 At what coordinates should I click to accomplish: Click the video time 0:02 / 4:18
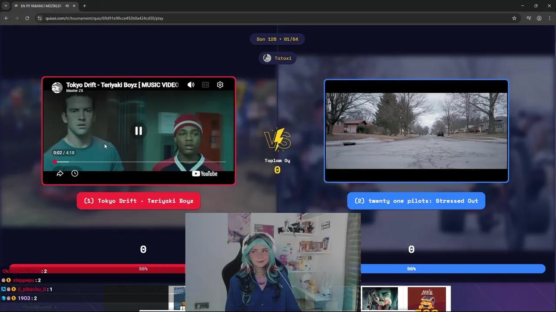point(64,153)
